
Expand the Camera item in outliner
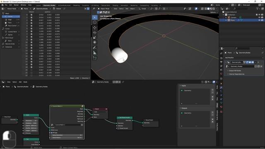[x=226, y=17]
